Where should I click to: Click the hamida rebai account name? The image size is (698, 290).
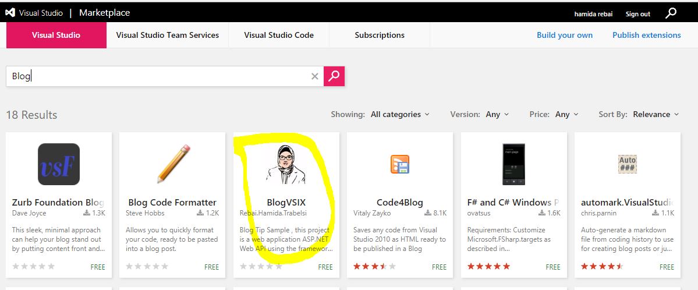593,14
